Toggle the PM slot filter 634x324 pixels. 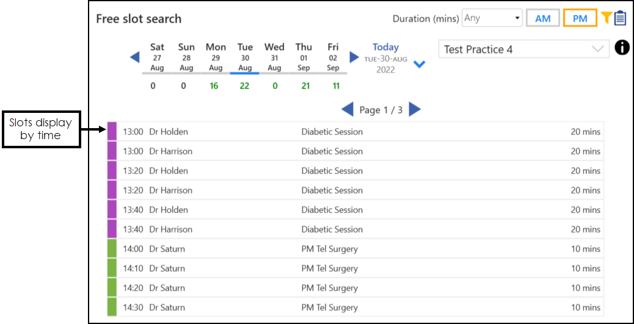click(x=580, y=18)
